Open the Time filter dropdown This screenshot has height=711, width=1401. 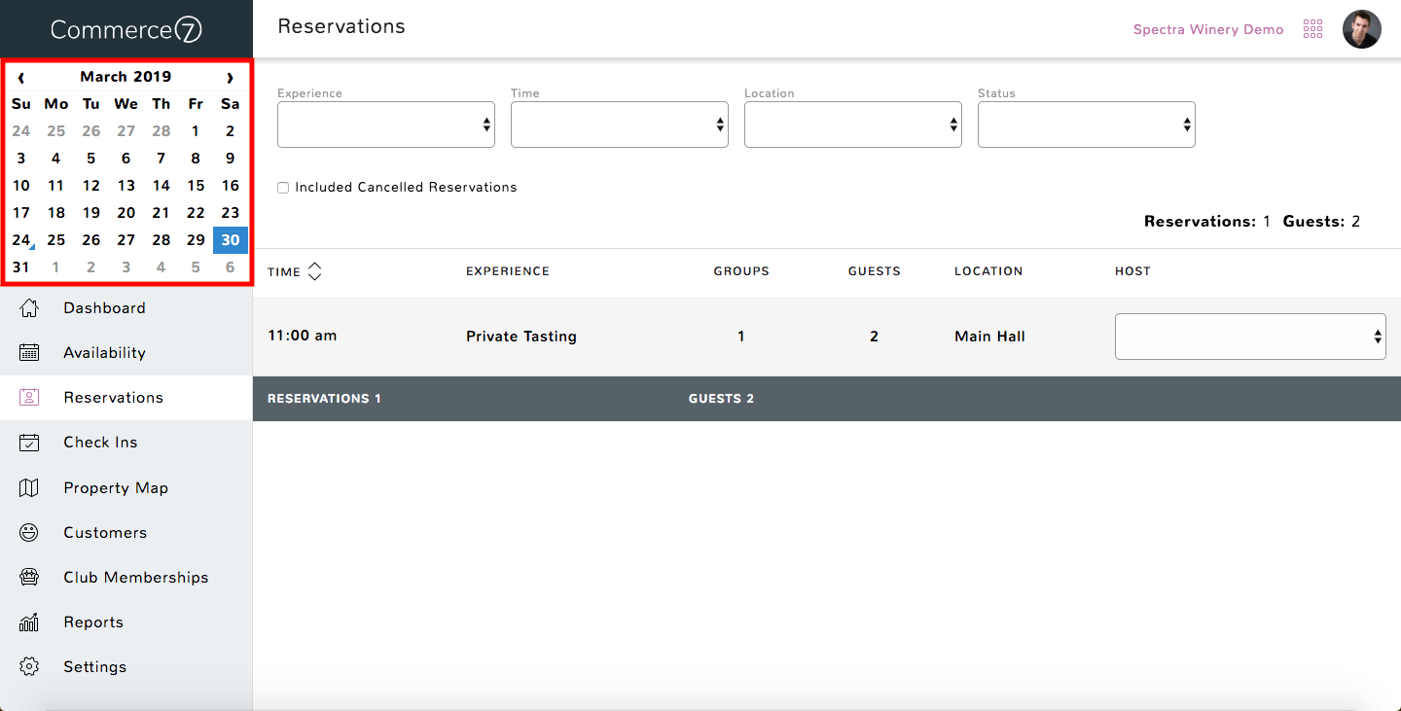(620, 124)
